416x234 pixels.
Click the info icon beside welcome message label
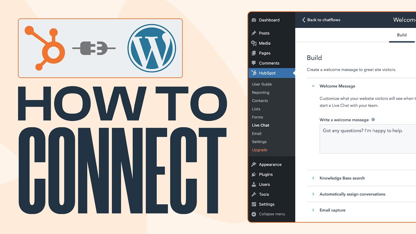click(x=373, y=120)
